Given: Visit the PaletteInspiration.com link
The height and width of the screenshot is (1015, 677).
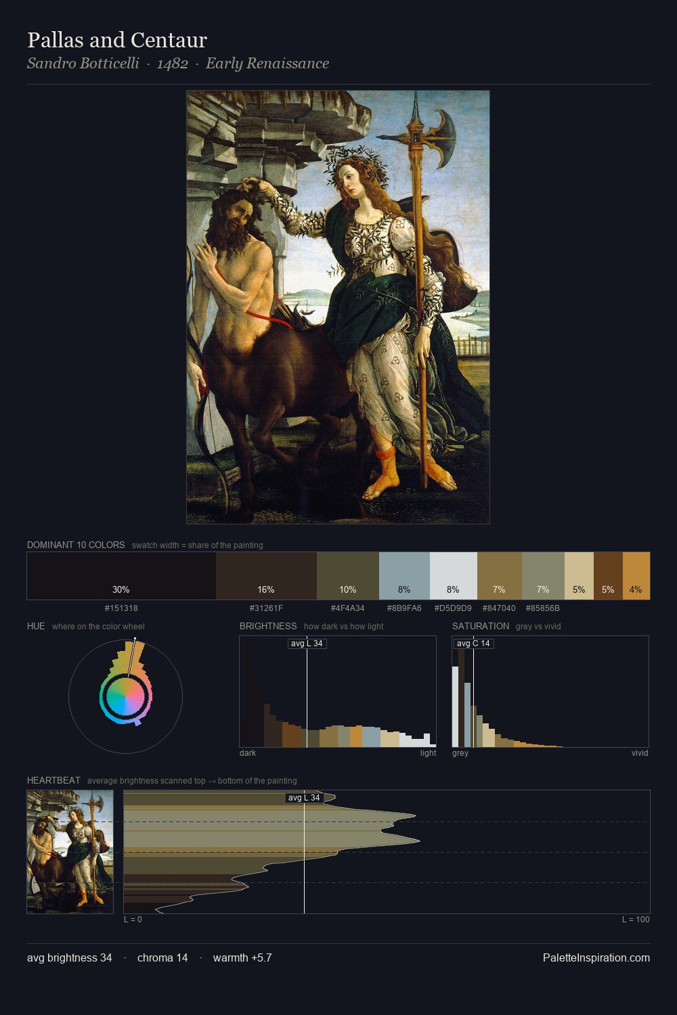Looking at the screenshot, I should pyautogui.click(x=596, y=958).
